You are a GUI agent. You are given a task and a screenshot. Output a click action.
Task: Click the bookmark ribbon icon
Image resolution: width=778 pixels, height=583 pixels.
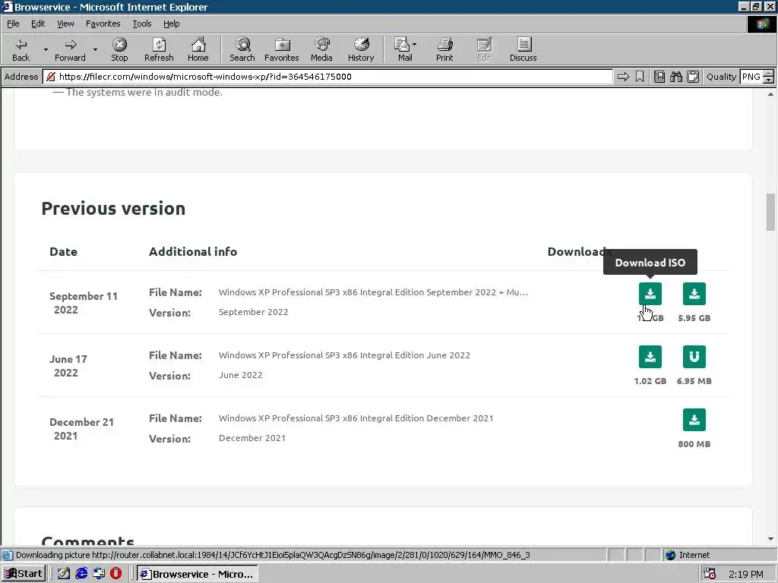coord(640,77)
